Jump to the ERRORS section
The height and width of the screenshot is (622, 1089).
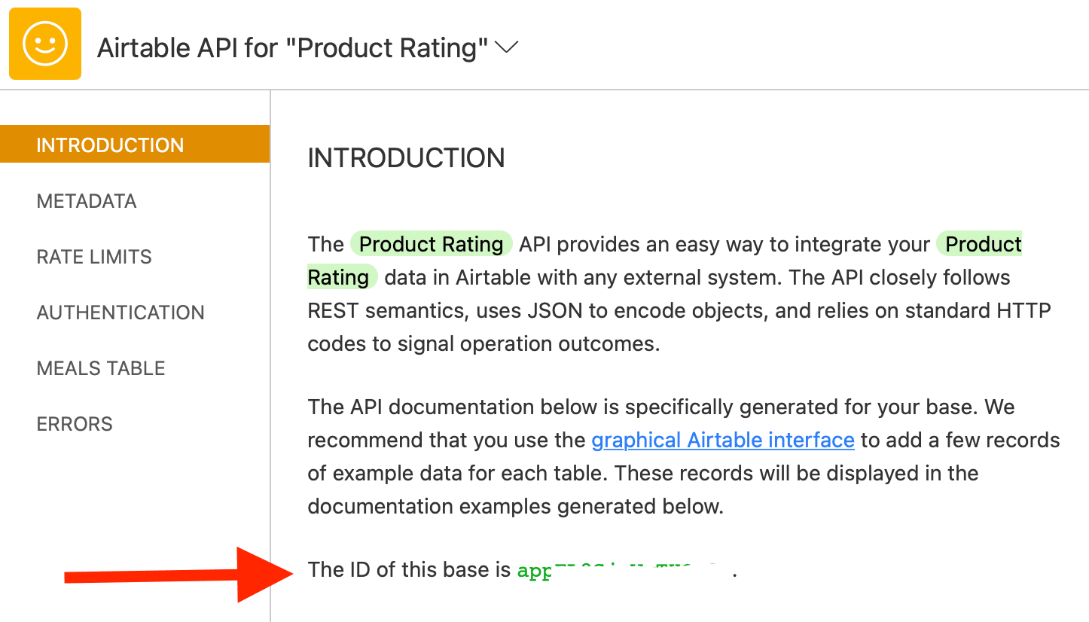click(75, 424)
